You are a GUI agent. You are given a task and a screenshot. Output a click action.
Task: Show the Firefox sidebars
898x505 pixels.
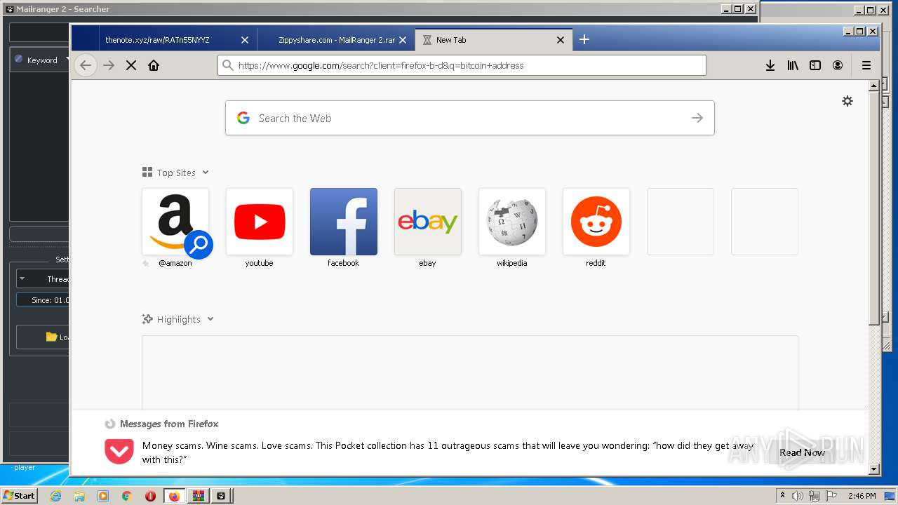click(815, 65)
